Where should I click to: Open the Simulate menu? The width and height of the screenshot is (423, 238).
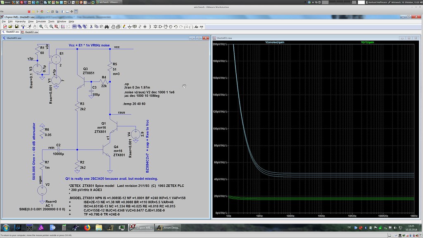(x=41, y=21)
